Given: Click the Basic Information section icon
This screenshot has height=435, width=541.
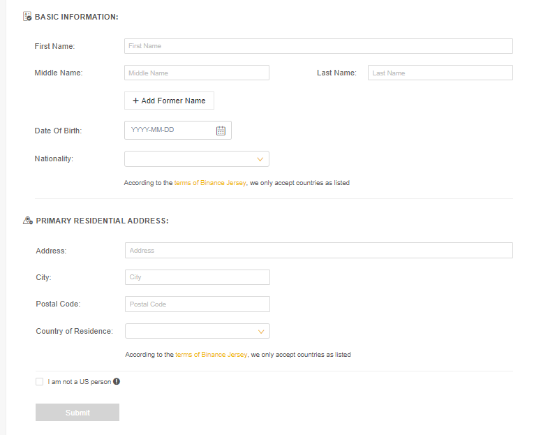Looking at the screenshot, I should point(27,16).
